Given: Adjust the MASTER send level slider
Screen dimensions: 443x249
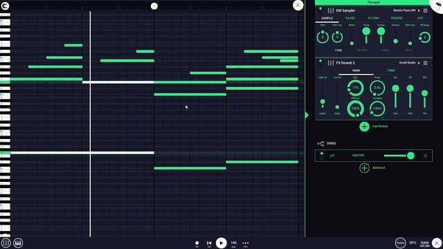Looking at the screenshot, I should (x=399, y=156).
